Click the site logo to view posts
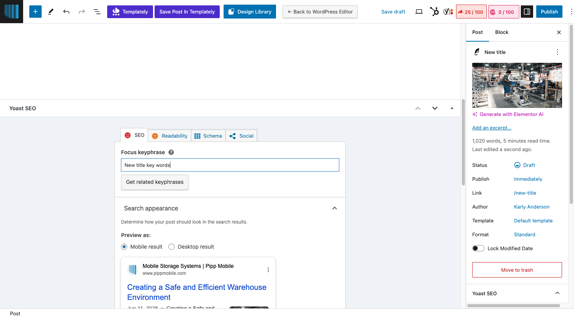The image size is (574, 318). (x=12, y=12)
